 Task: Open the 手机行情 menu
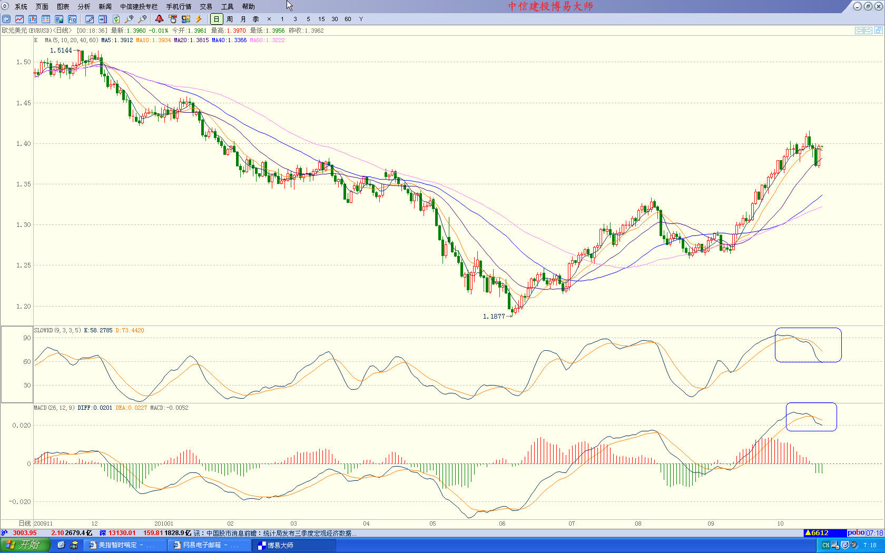pos(179,6)
